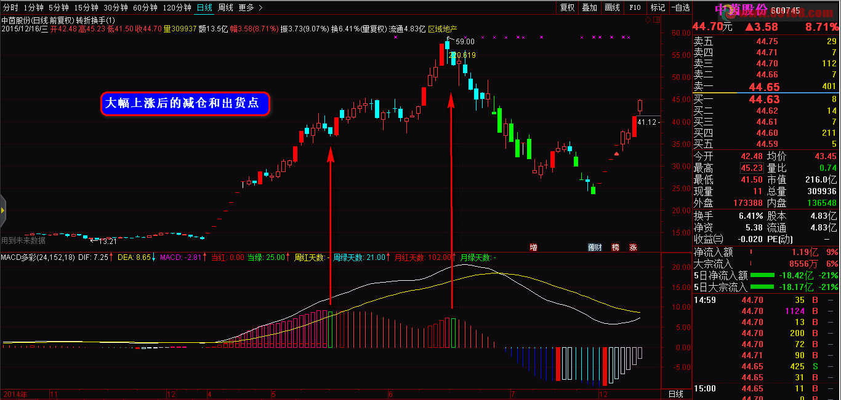
Task: Click the 最高 value 45.23
Action: click(x=752, y=168)
